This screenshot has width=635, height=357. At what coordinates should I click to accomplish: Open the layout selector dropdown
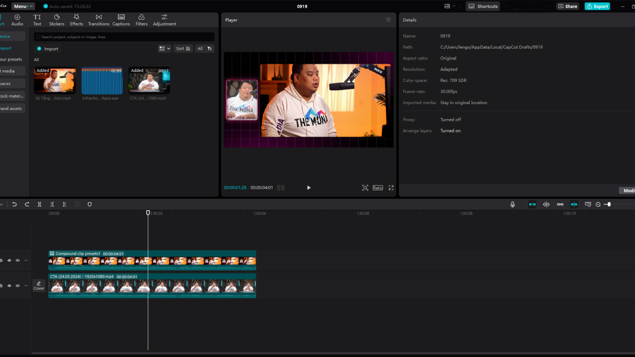click(449, 6)
